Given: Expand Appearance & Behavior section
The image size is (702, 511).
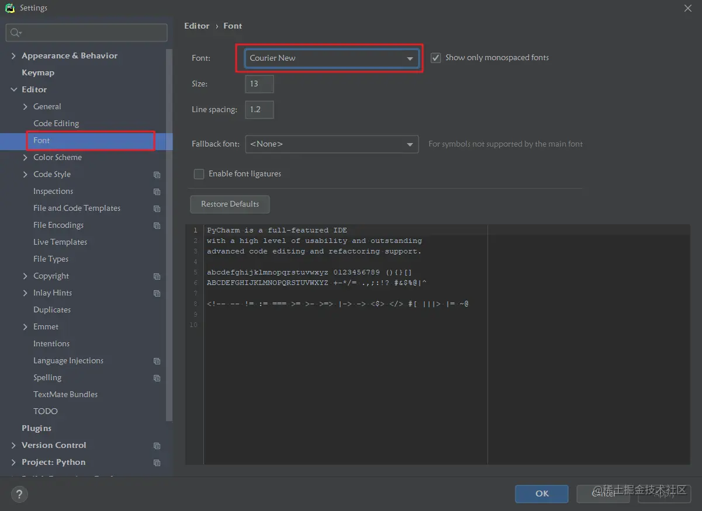Looking at the screenshot, I should coord(13,56).
